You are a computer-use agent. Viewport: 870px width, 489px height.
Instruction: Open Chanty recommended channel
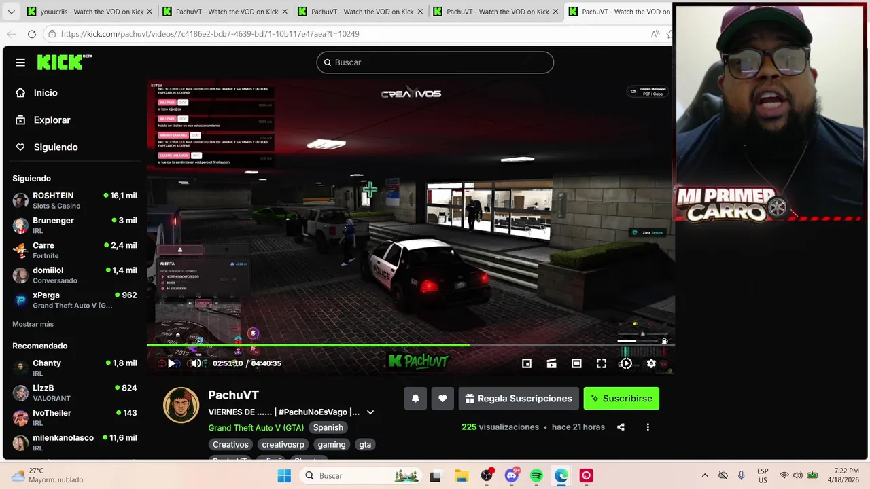pos(75,368)
